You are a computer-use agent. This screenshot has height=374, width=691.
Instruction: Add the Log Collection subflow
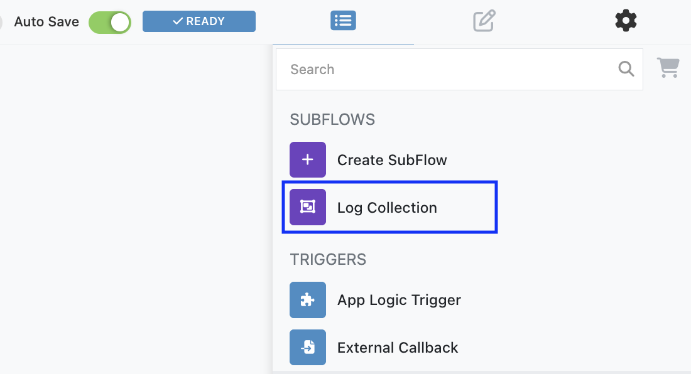tap(388, 207)
